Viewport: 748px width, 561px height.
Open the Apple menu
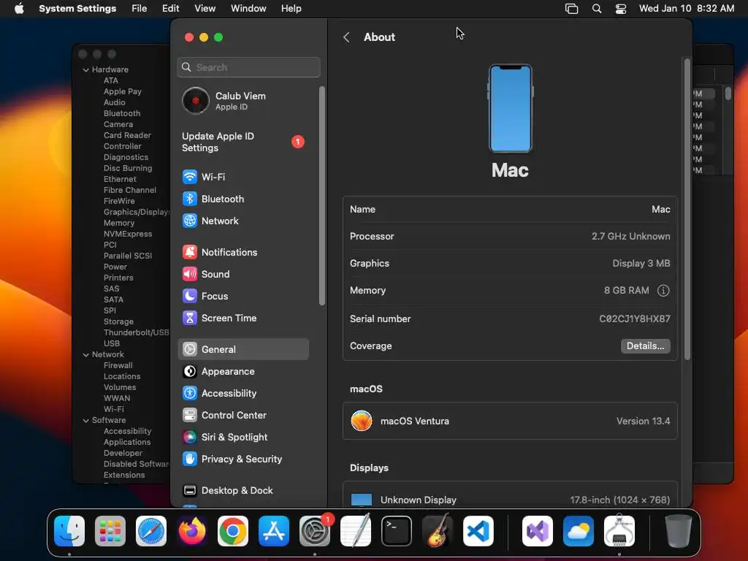tap(19, 8)
